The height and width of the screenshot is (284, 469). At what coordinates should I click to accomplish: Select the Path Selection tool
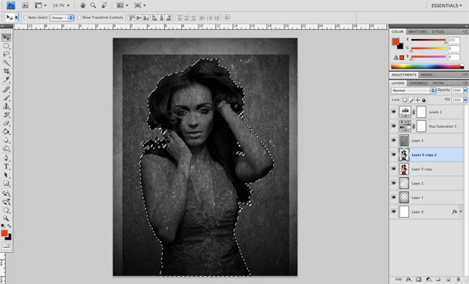(6, 175)
